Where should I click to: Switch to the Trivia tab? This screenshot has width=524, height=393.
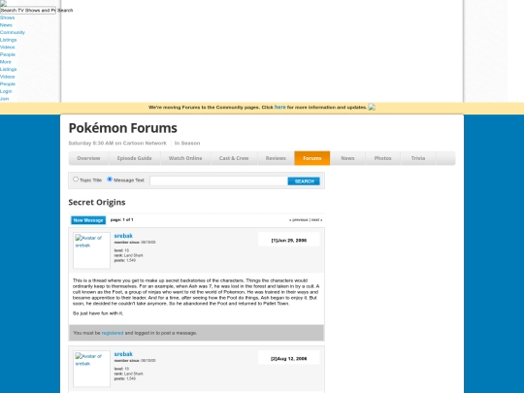point(418,158)
